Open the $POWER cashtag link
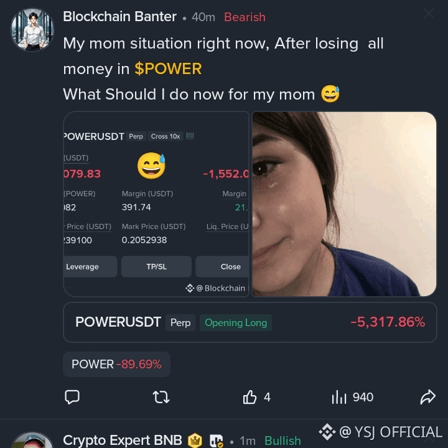 168,69
